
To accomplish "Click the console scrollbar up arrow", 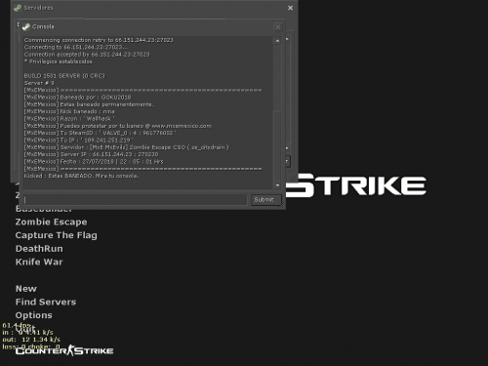I will 277,41.
